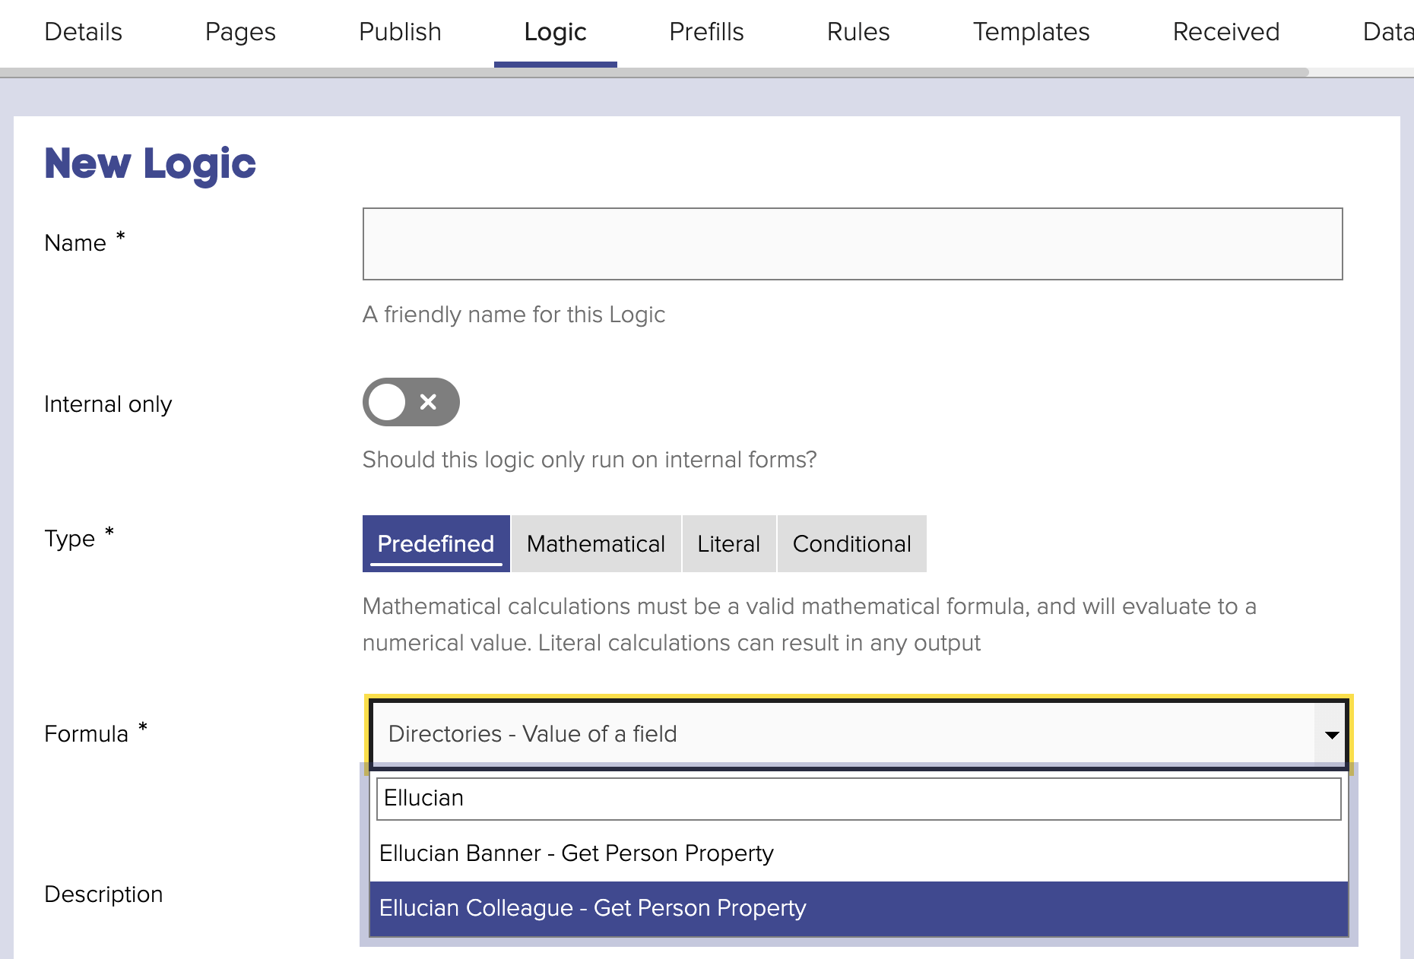The height and width of the screenshot is (959, 1414).
Task: Click the 'Internal only' label
Action: (x=108, y=404)
